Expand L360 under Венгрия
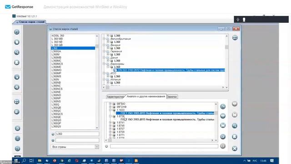Image resolution: width=291 pixels, height=164 pixels. tap(108, 48)
